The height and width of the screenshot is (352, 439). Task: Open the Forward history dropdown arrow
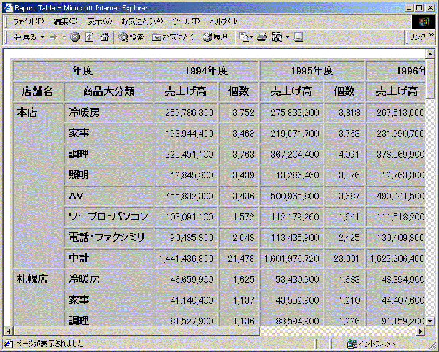64,37
